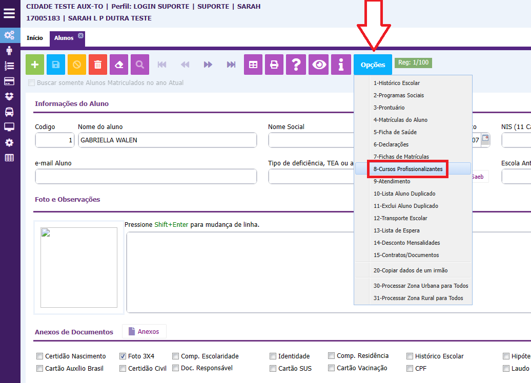This screenshot has height=383, width=531.
Task: Enable the Certidão Nascimento checkbox
Action: [39, 356]
